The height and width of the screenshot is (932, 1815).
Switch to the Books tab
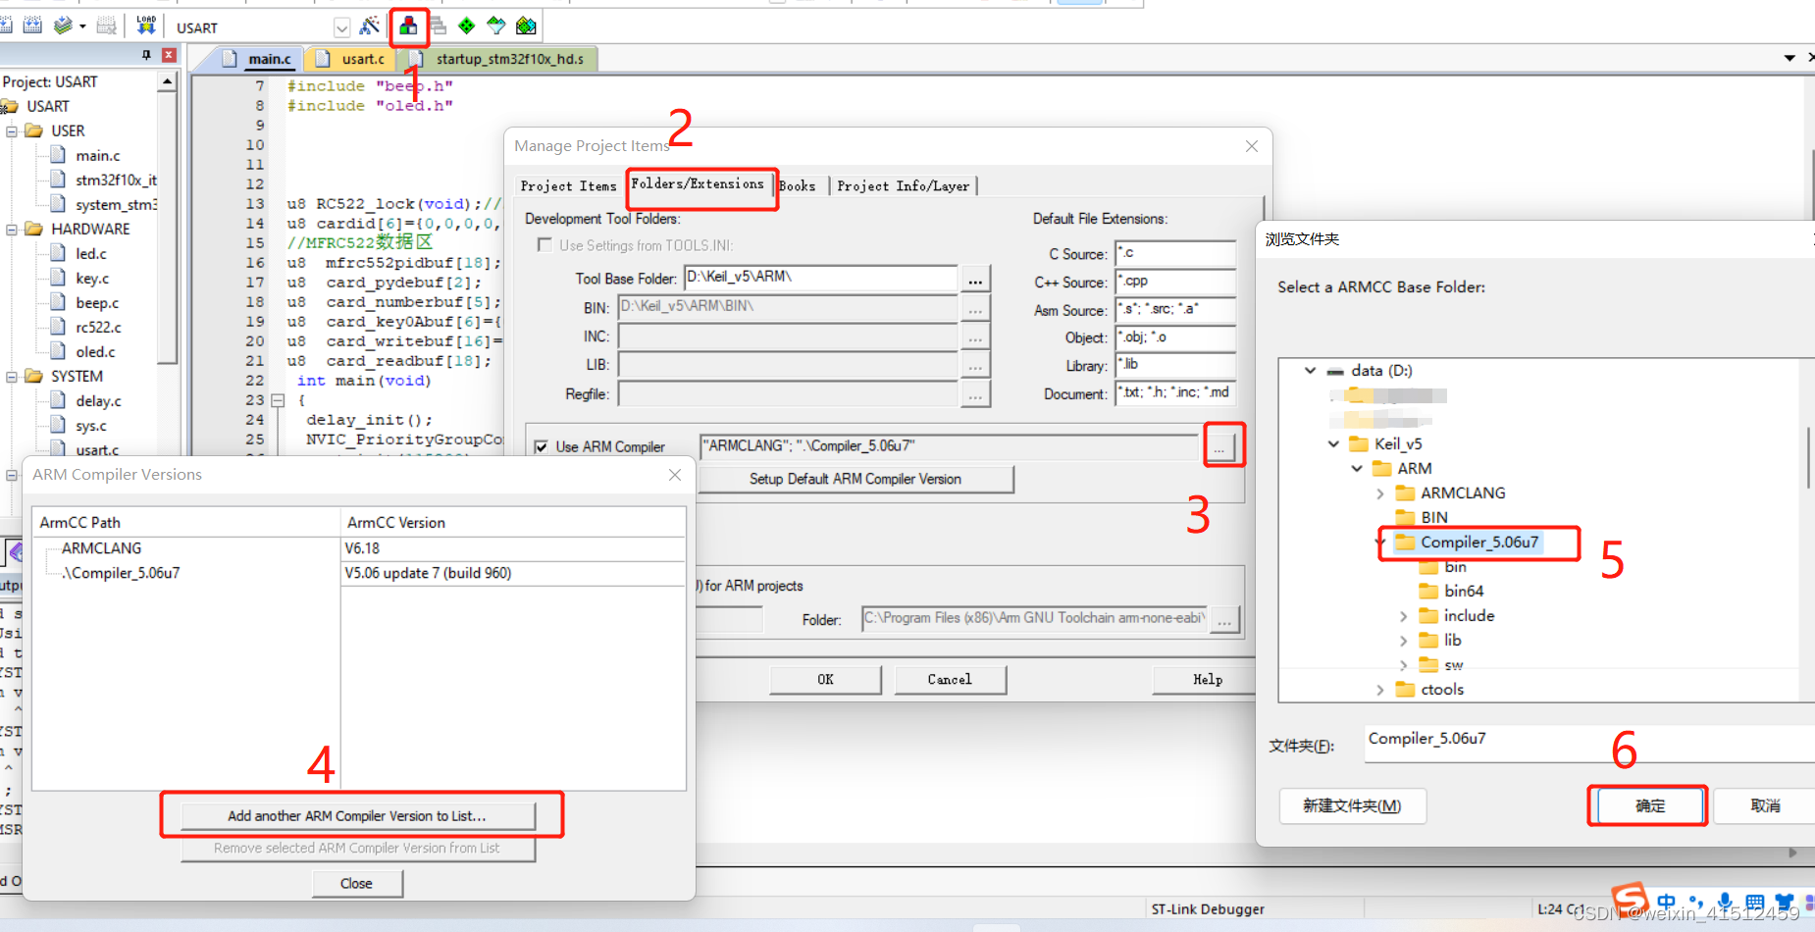point(800,185)
